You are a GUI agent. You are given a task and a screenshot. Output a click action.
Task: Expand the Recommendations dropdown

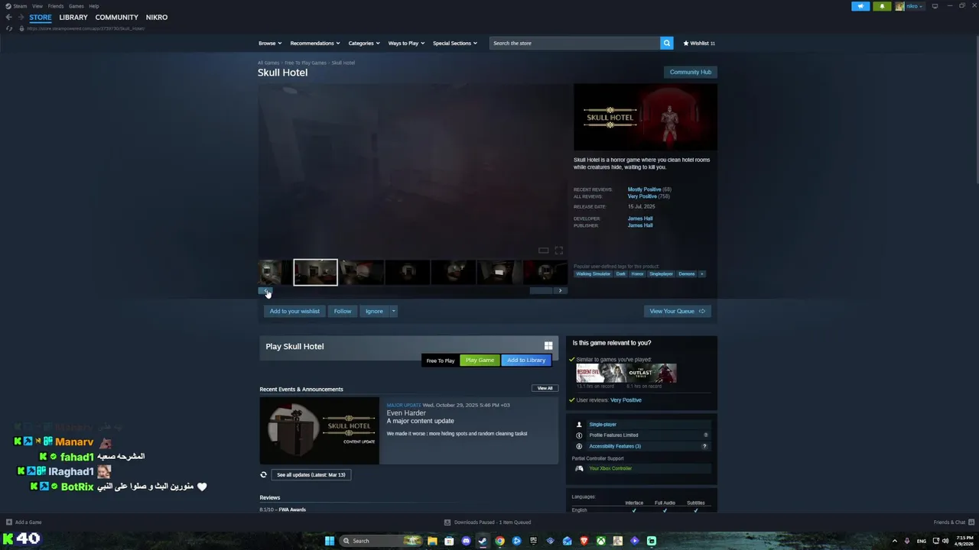(315, 43)
